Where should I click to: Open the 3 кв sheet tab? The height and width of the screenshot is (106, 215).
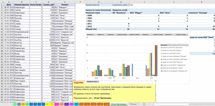tap(100, 104)
